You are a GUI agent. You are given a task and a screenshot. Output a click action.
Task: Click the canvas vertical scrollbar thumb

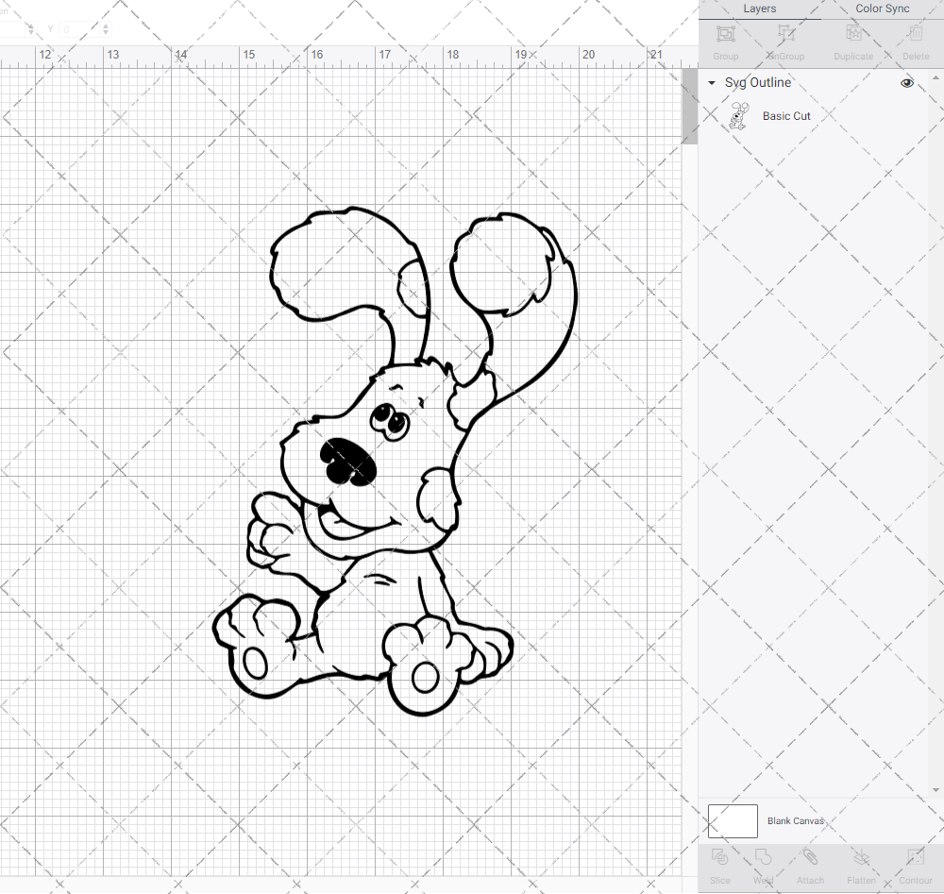point(689,107)
